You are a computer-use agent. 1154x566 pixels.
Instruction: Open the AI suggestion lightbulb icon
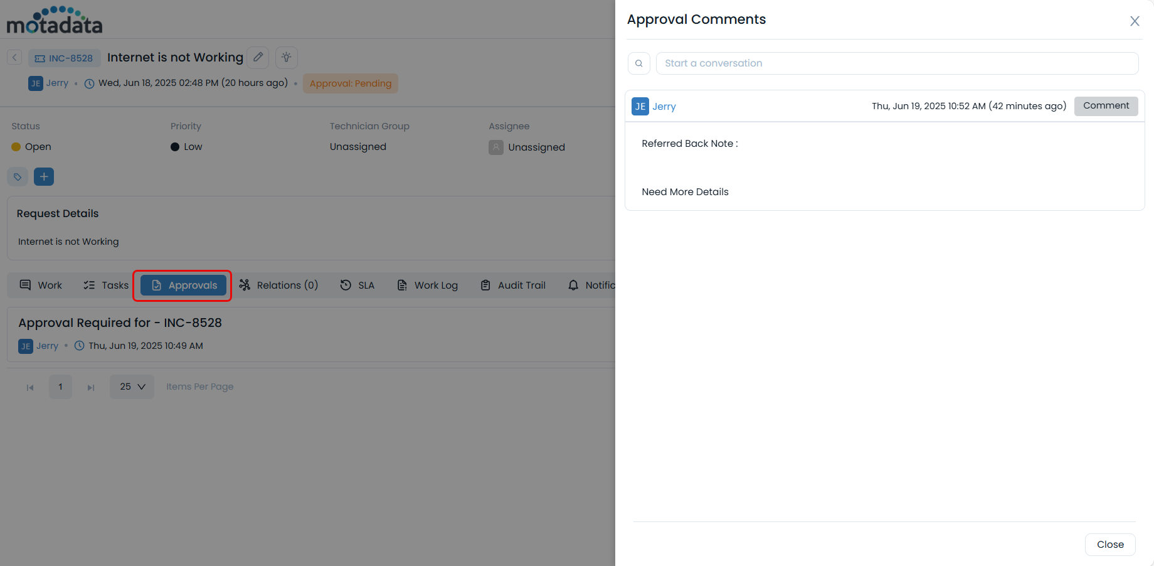pos(286,57)
